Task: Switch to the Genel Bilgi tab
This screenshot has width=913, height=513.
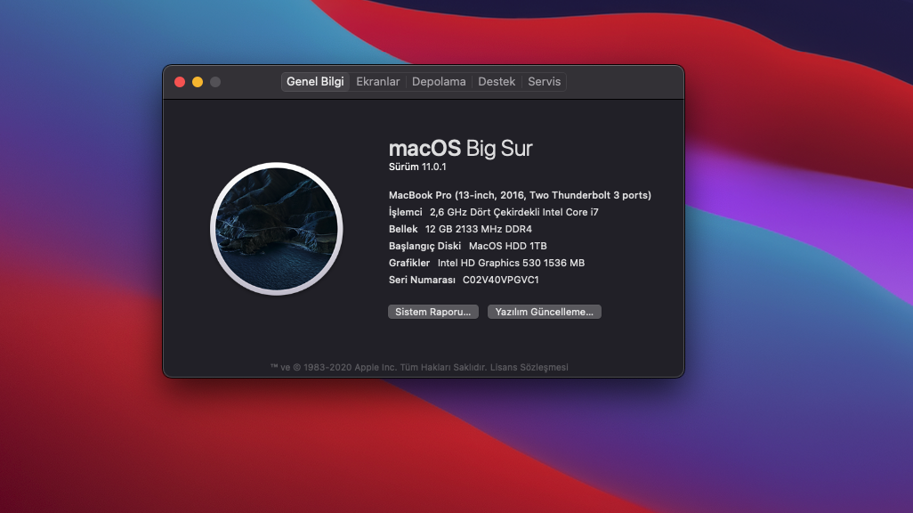Action: click(315, 82)
